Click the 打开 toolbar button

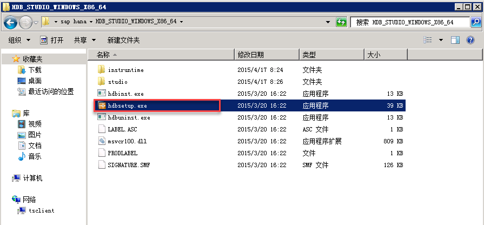[x=52, y=40]
